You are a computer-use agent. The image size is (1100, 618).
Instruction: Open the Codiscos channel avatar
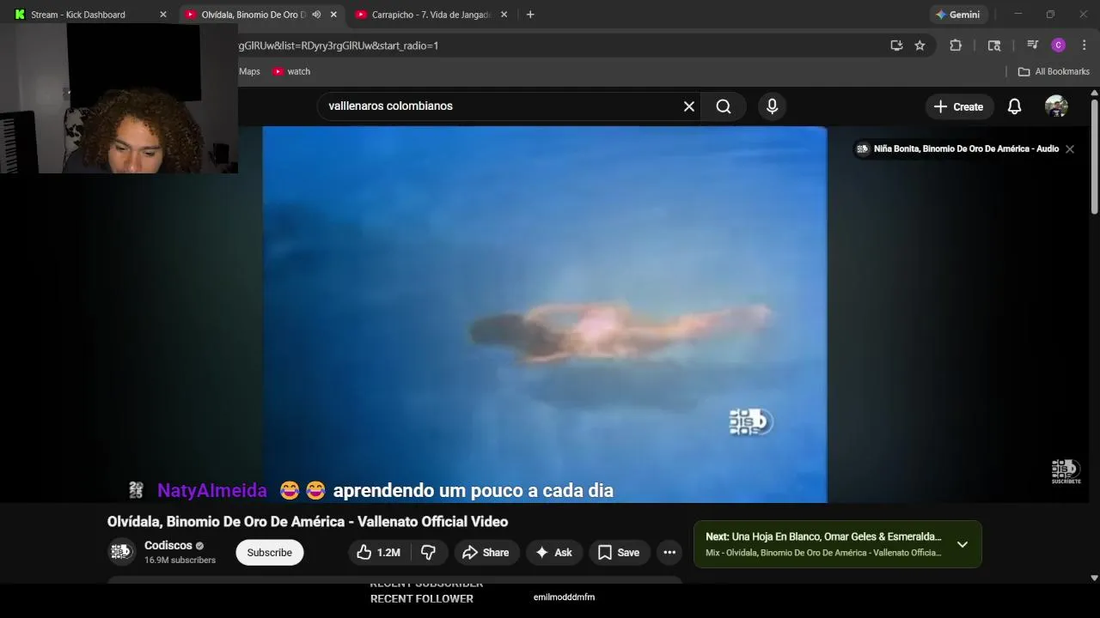pos(122,552)
